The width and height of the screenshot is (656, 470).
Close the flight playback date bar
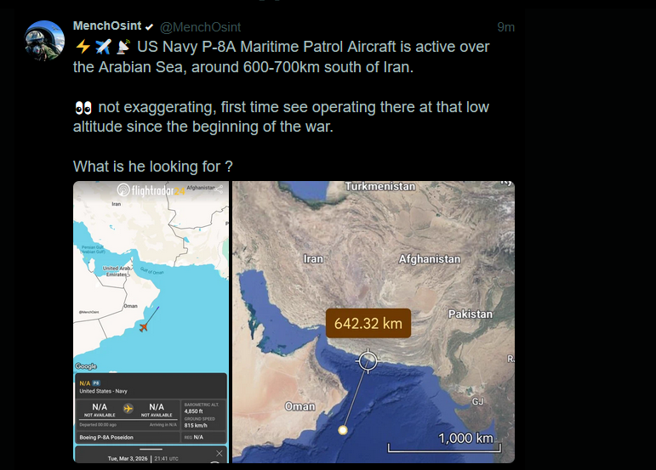219,454
